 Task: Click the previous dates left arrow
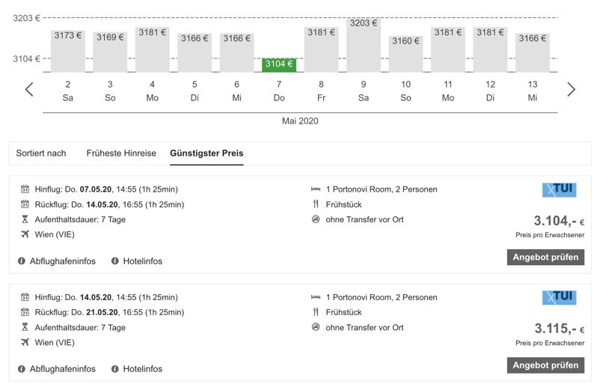(x=29, y=90)
